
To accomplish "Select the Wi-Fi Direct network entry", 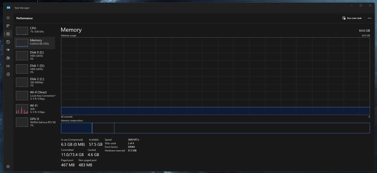I will point(35,95).
